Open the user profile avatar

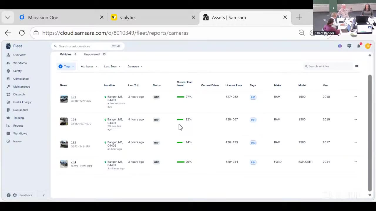pos(368,46)
